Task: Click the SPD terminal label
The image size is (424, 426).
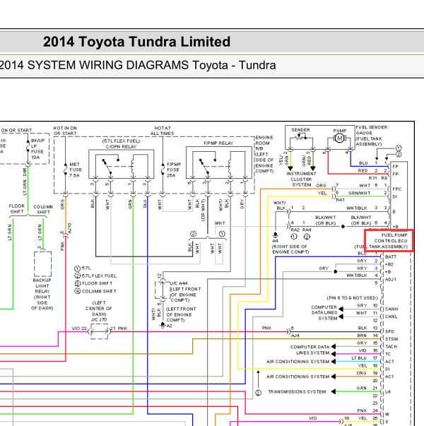Action: [x=389, y=331]
